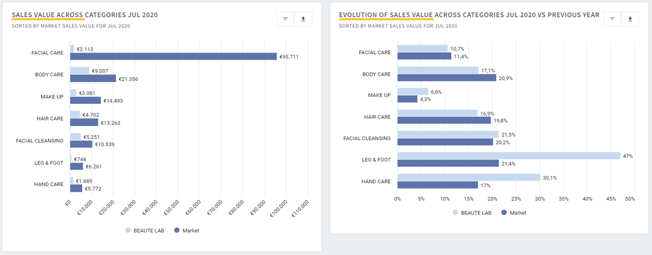
Task: Toggle Market series in Sales Value chart legend
Action: tap(187, 231)
